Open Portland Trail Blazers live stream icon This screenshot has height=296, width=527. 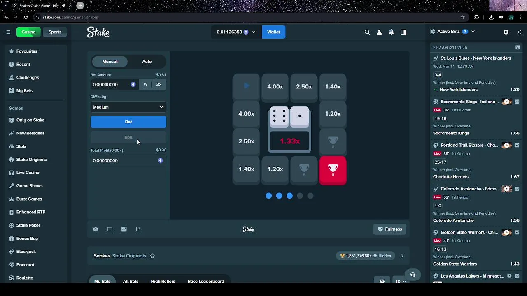507,145
